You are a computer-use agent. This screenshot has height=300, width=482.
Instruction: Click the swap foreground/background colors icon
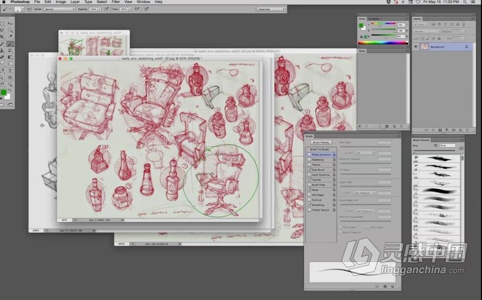pos(9,90)
